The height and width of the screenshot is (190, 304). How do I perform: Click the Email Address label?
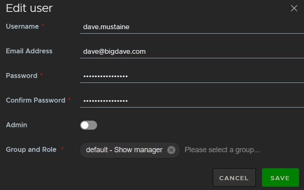29,51
